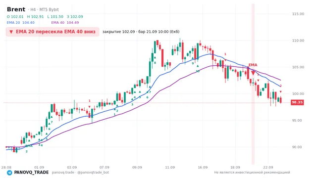Click the PANOVQ_TRADE channel name
Screen dimensions: 317x178
tap(31, 173)
